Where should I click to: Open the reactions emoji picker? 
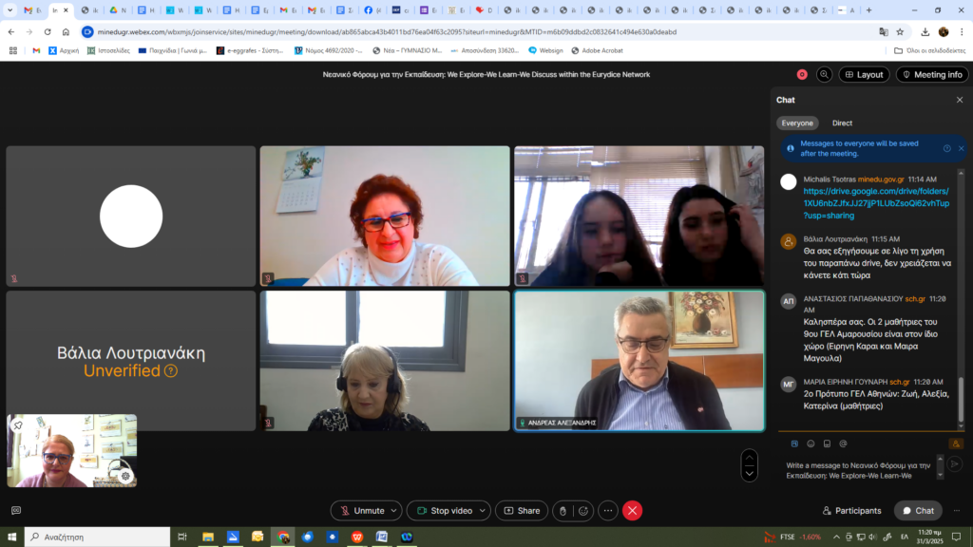(583, 511)
